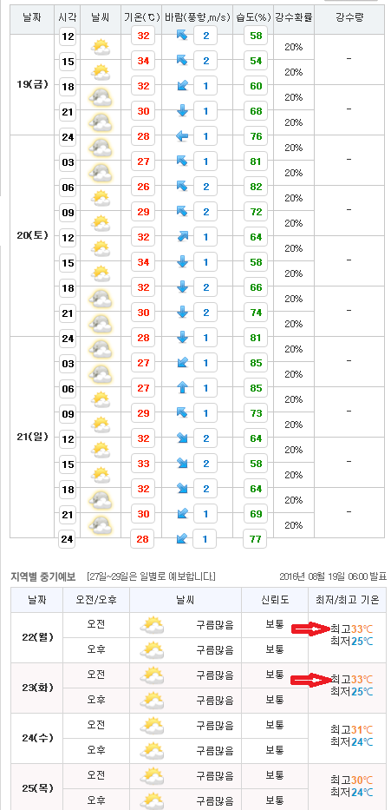The width and height of the screenshot is (391, 810).
Task: Click the northeast wind arrow at 20(토) 12시
Action: click(182, 237)
